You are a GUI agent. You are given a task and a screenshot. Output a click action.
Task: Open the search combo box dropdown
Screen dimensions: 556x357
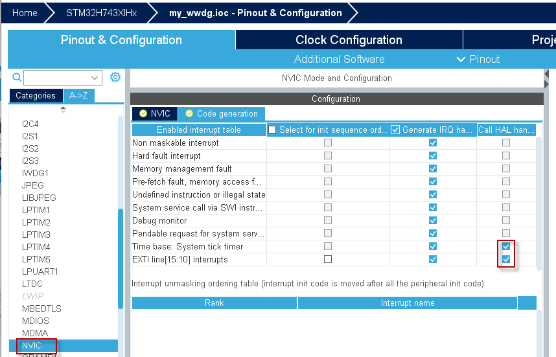click(95, 78)
